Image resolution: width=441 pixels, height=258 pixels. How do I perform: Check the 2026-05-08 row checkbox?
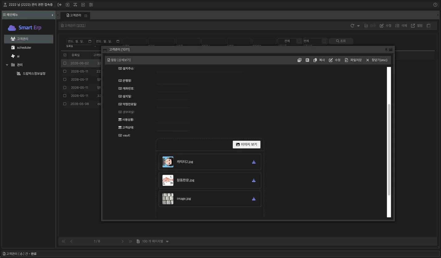[x=65, y=104]
